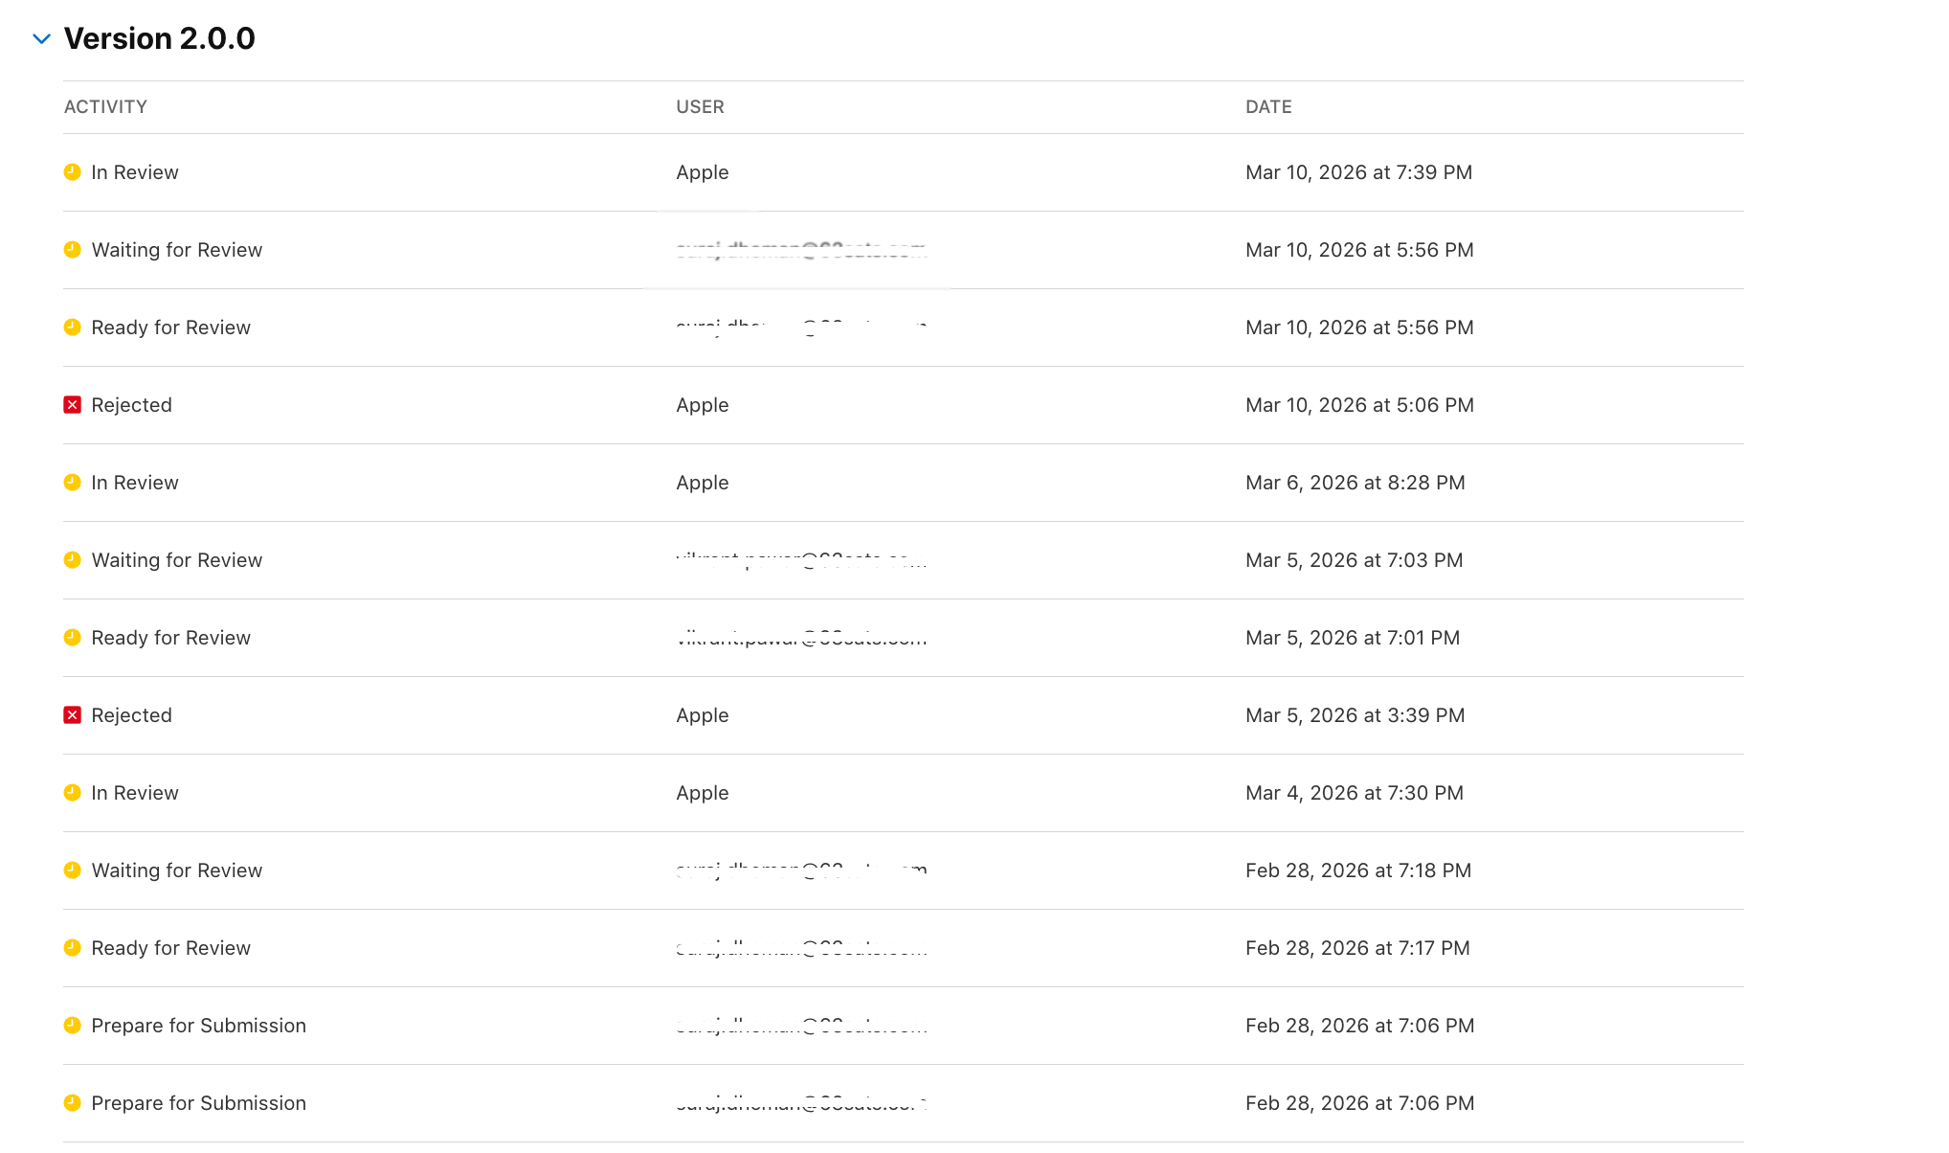Click the red Rejected icon dated Mar 5
The width and height of the screenshot is (1949, 1153).
coord(72,715)
